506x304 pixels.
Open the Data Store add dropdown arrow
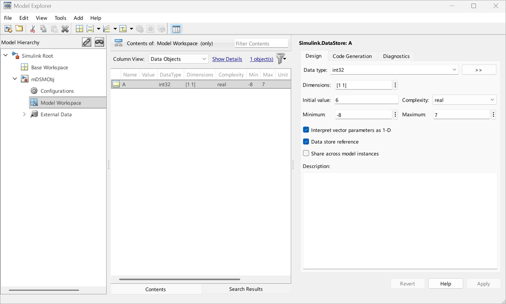click(131, 29)
